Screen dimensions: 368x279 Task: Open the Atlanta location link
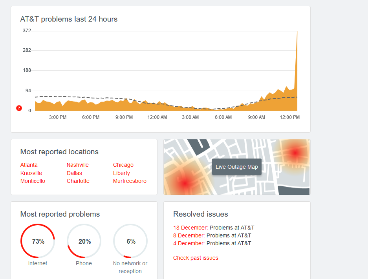29,165
